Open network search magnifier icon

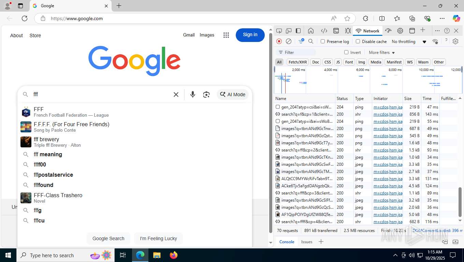(311, 41)
